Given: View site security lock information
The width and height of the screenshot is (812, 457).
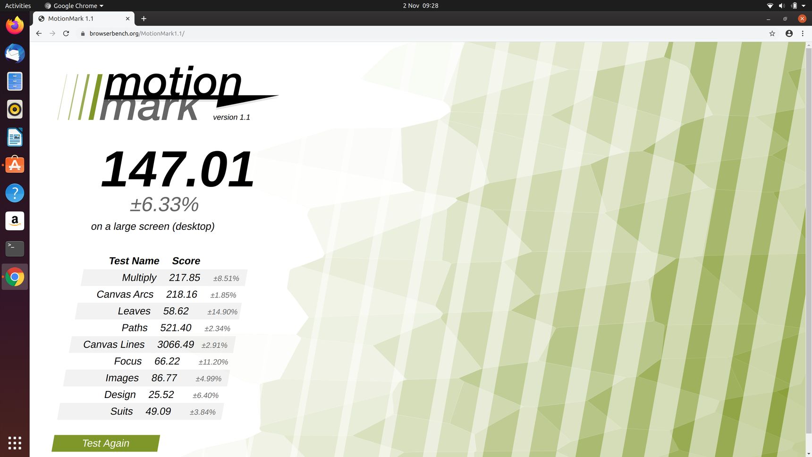Looking at the screenshot, I should tap(83, 34).
